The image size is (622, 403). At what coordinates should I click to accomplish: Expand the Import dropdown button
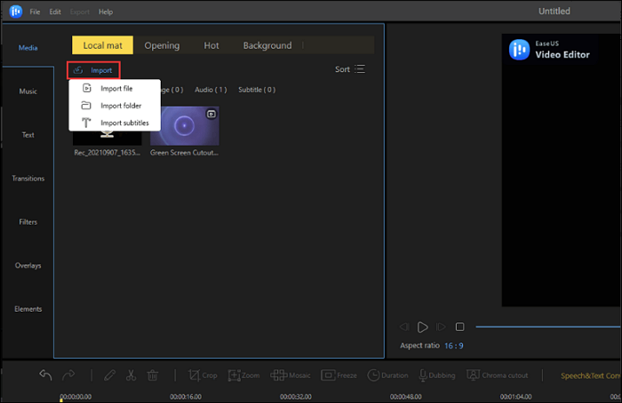(93, 69)
